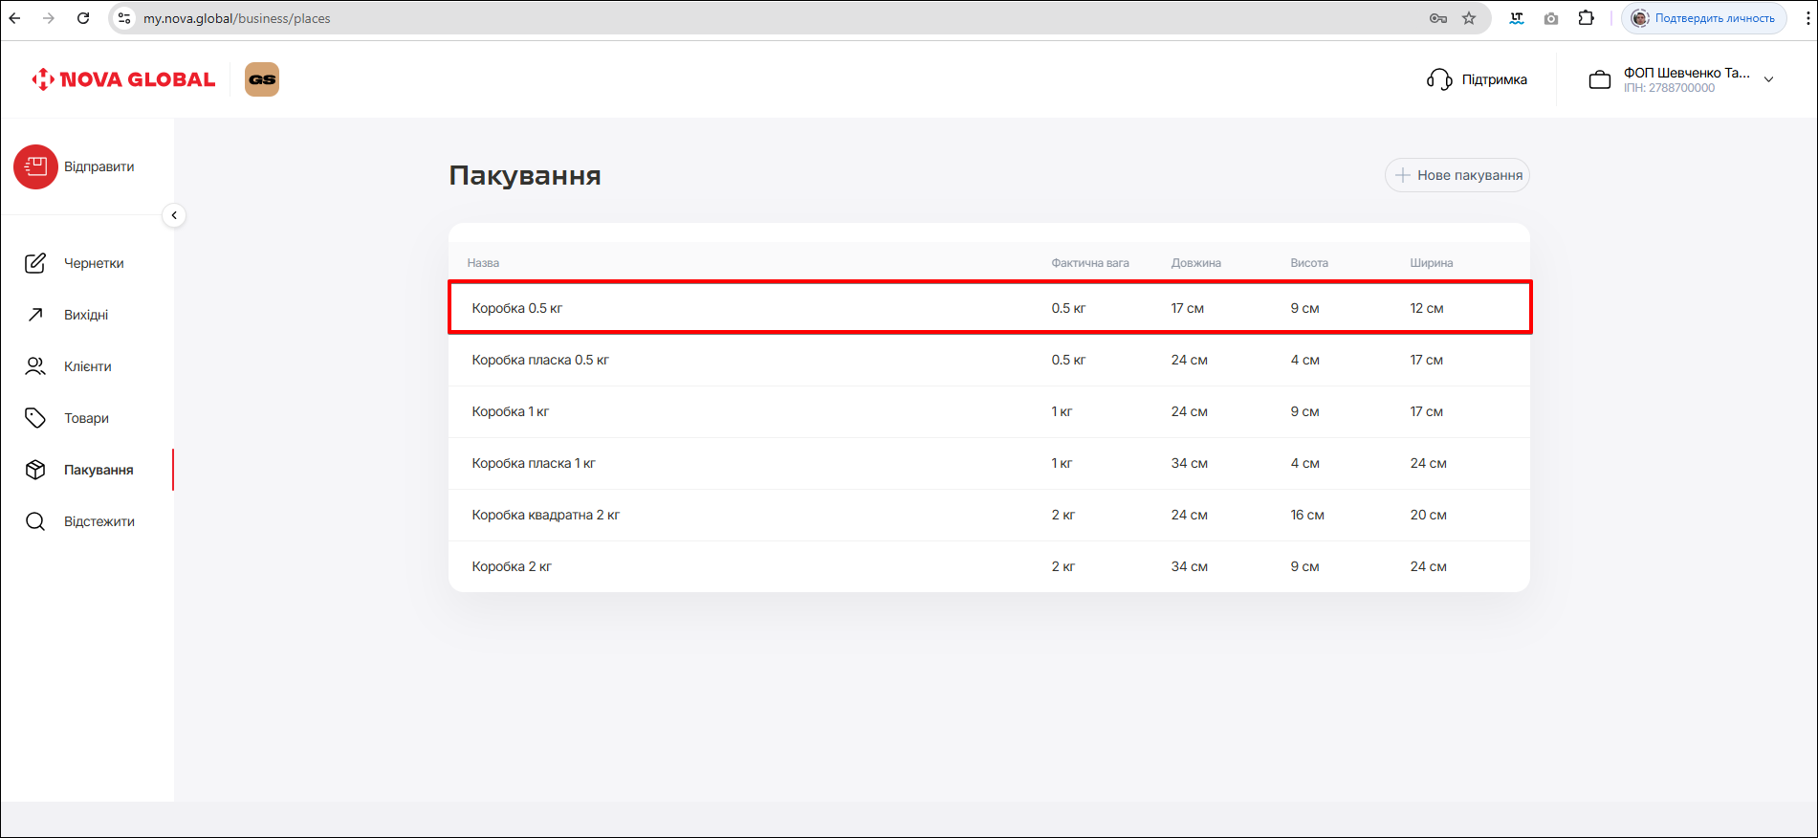The image size is (1818, 838).
Task: Click the Нове пакування button
Action: 1457,175
